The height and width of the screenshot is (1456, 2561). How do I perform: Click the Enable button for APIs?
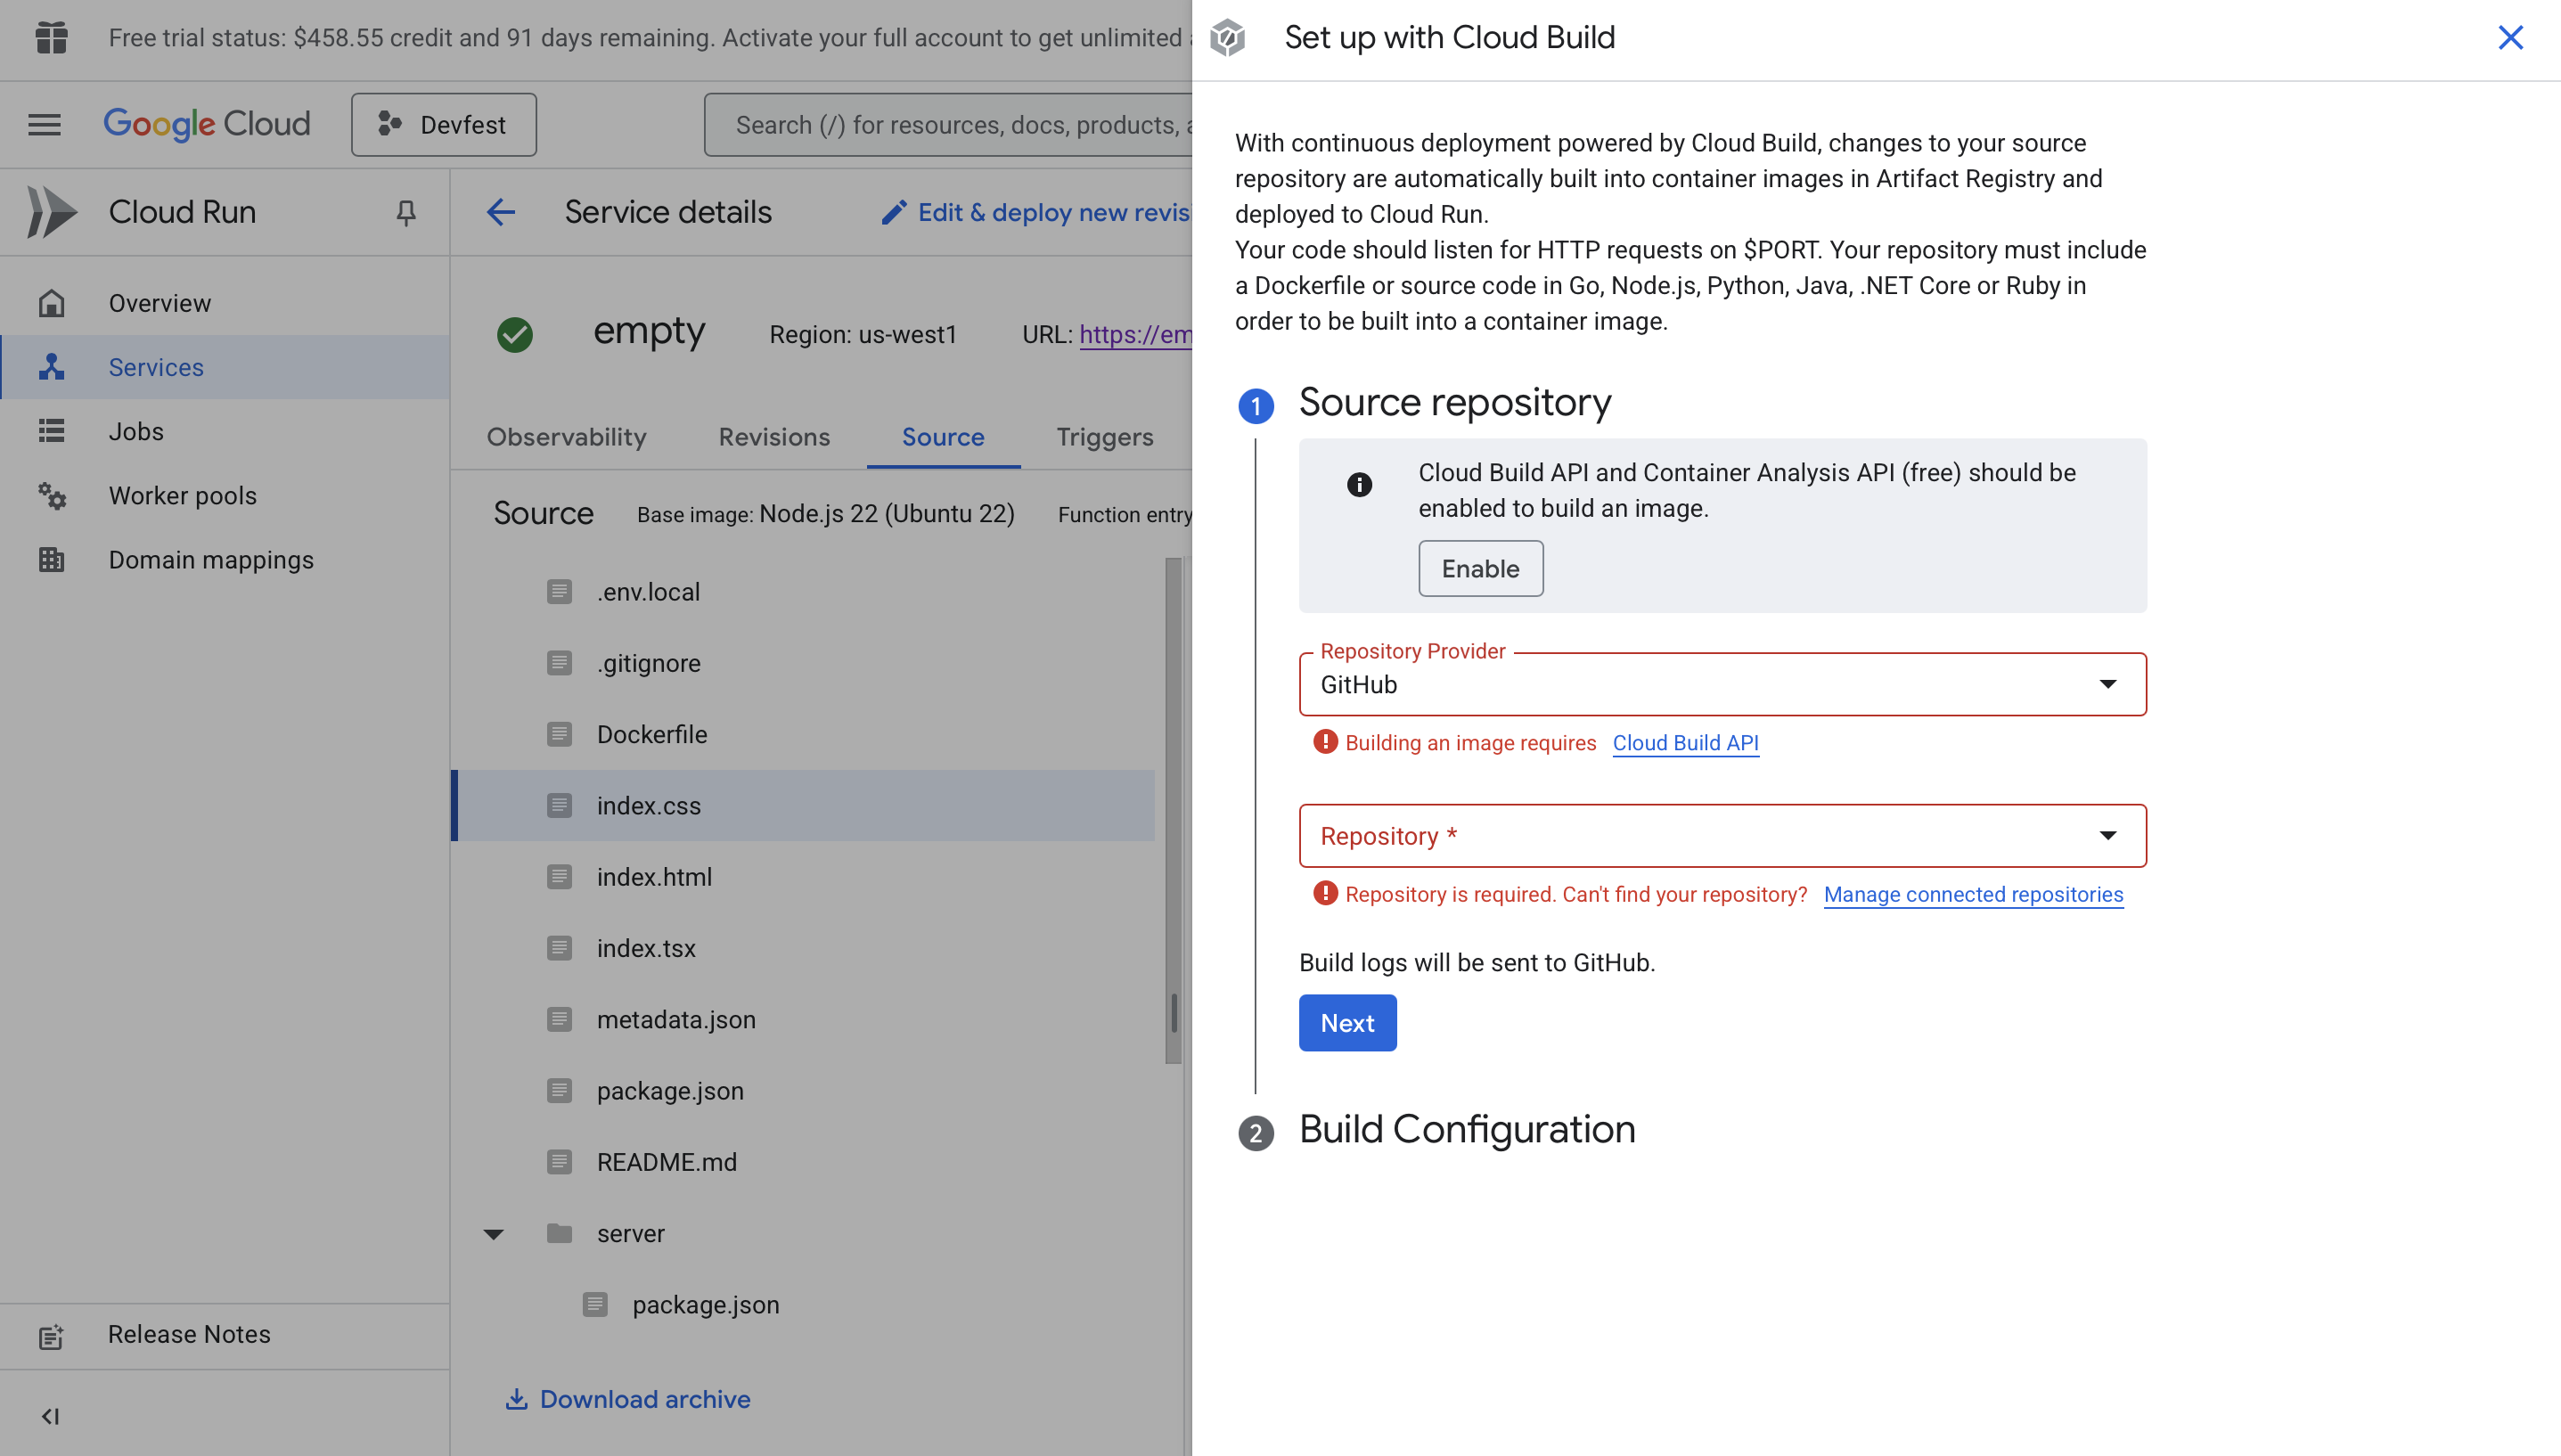click(x=1480, y=569)
